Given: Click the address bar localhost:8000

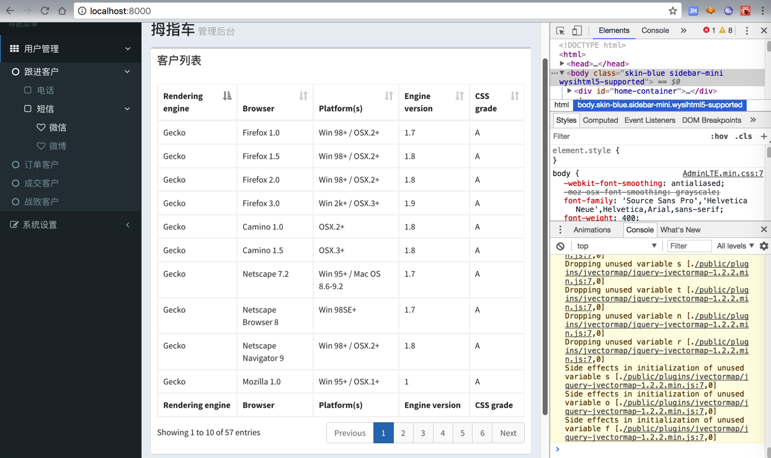Looking at the screenshot, I should coord(372,11).
